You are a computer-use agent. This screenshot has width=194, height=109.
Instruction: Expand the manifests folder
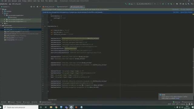pyautogui.click(x=3, y=11)
